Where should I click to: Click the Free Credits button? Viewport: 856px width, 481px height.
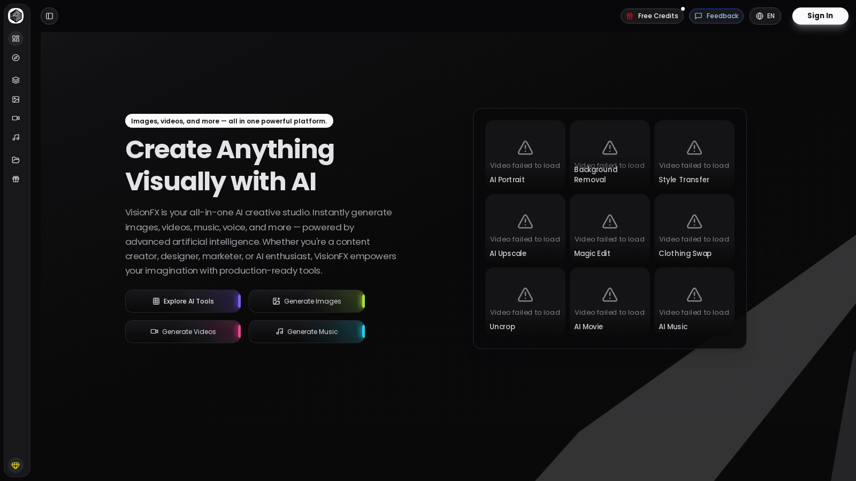652,16
